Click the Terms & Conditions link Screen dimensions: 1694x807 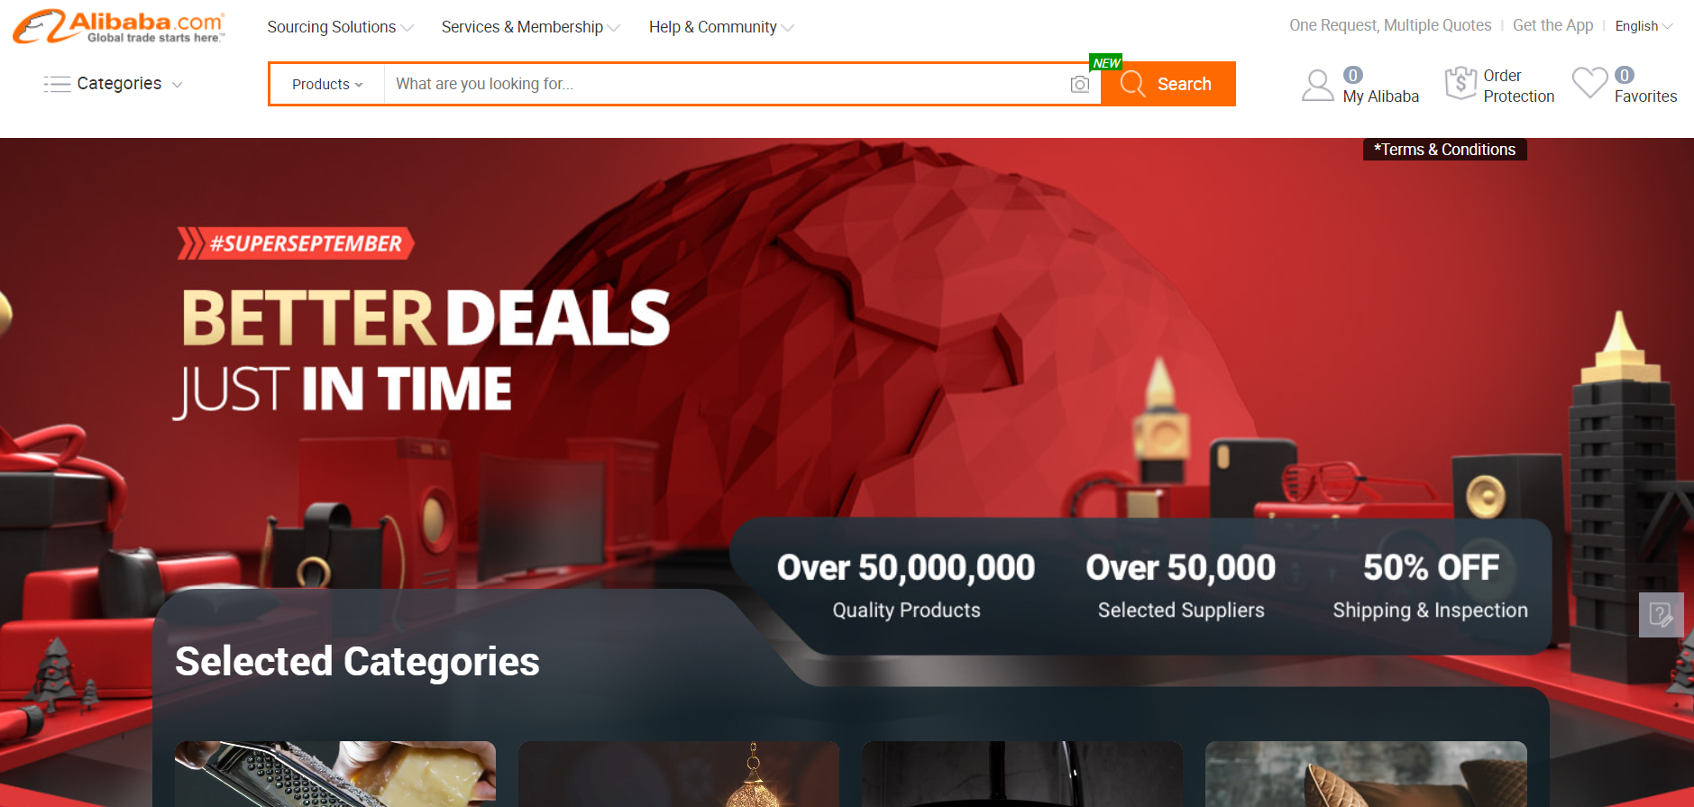1444,150
